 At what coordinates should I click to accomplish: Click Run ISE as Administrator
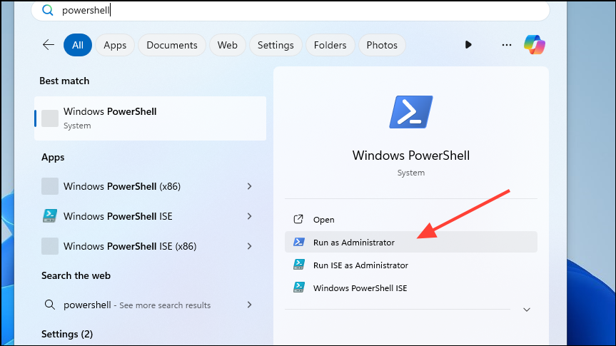pos(411,265)
